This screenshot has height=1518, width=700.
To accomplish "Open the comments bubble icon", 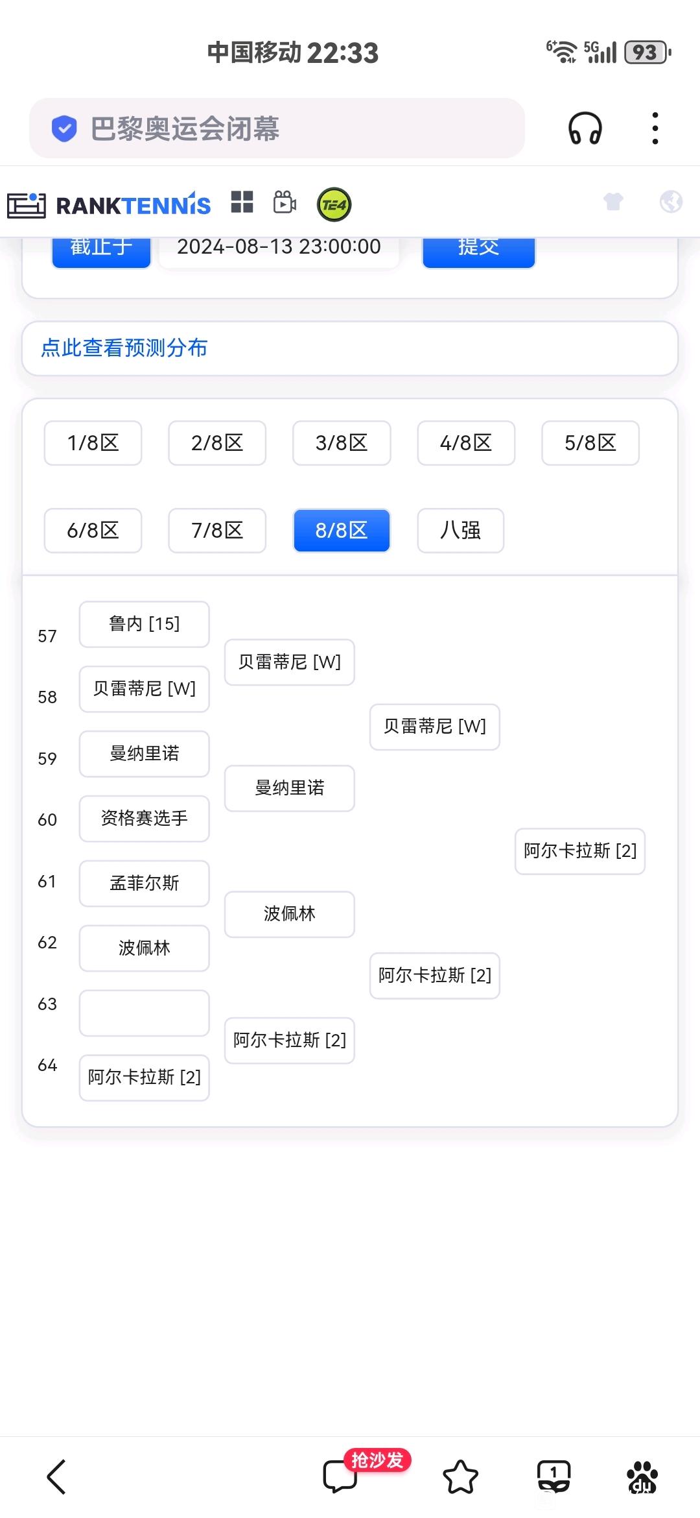I will [x=340, y=1476].
